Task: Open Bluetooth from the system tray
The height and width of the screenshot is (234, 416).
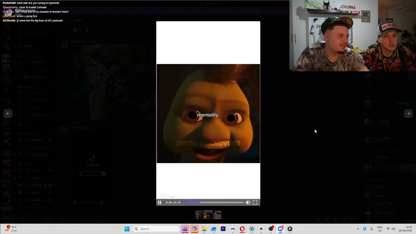Action: point(365,229)
